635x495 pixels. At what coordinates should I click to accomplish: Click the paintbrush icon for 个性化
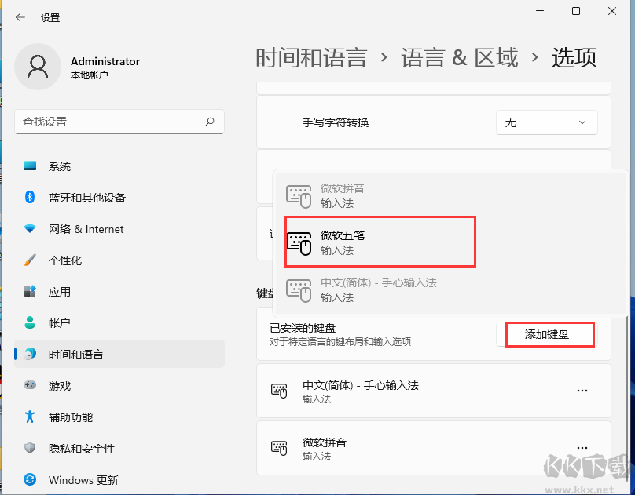click(30, 260)
